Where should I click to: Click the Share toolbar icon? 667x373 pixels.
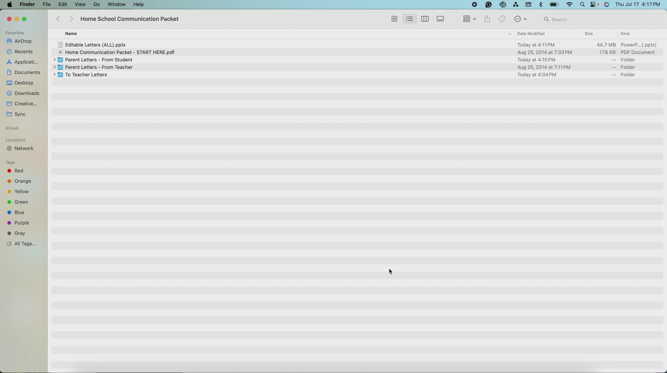tap(487, 19)
